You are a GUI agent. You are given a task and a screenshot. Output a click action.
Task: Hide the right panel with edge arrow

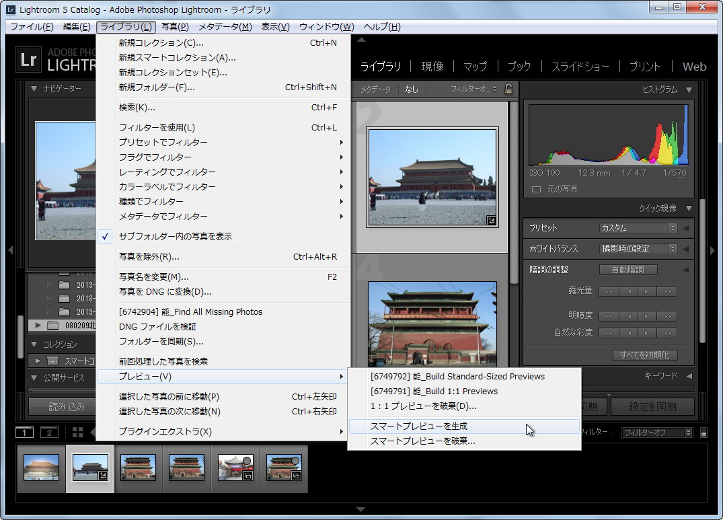coord(712,250)
